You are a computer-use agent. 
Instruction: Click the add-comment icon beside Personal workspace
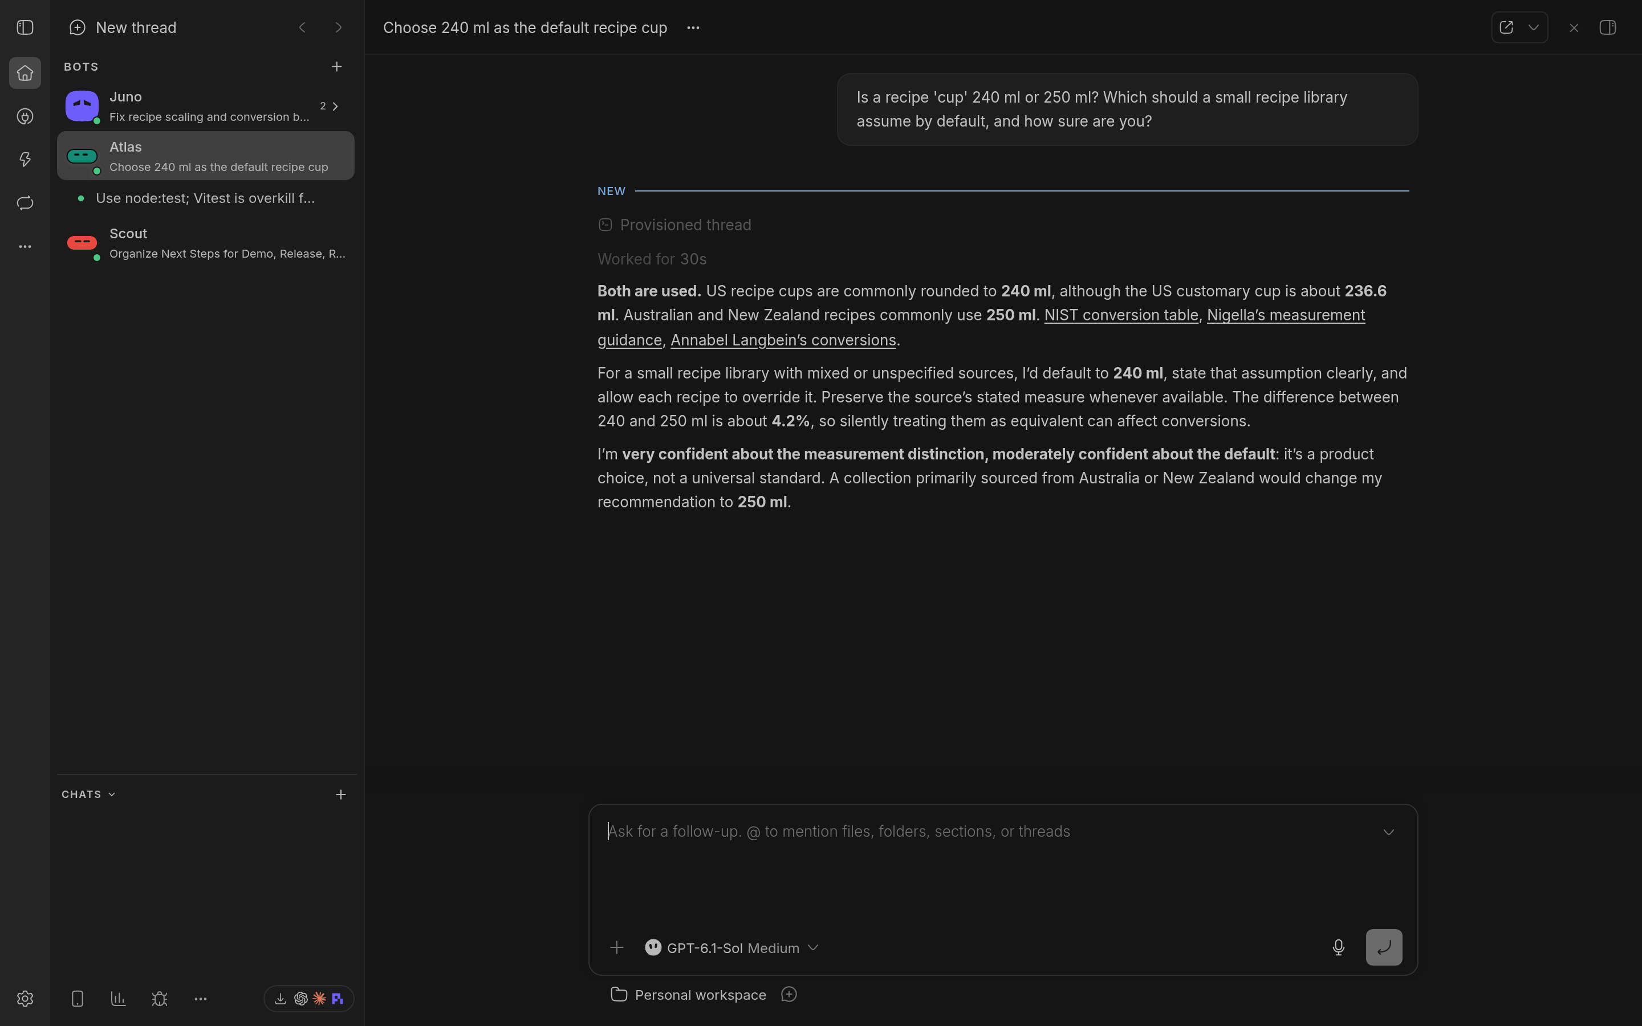tap(789, 995)
